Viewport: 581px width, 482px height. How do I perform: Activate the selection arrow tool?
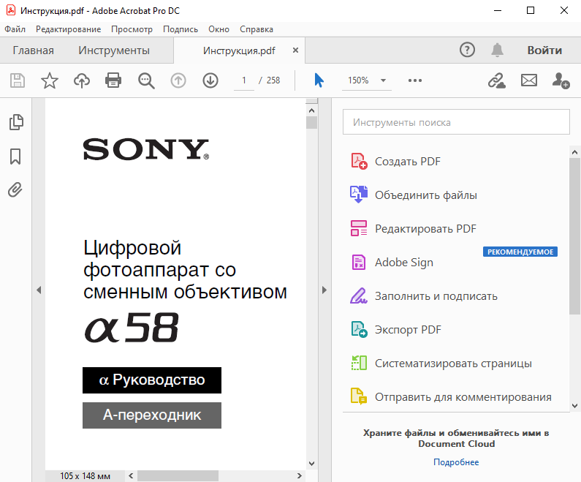[319, 80]
